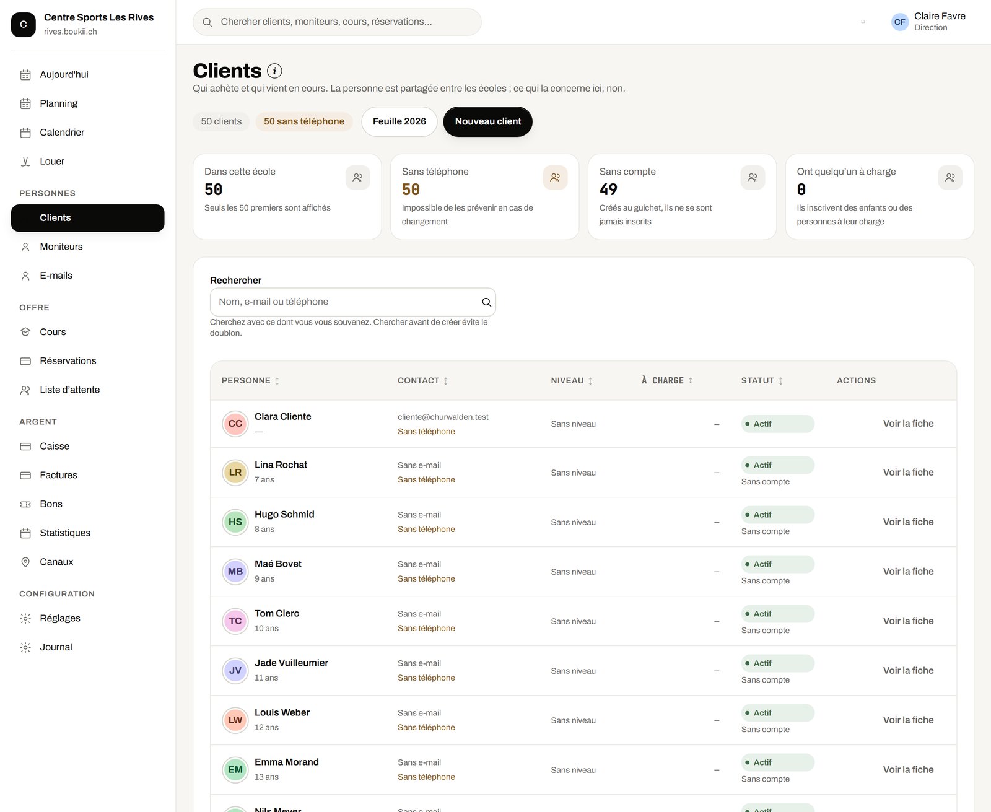Go to the Planning page
The image size is (991, 812).
[x=87, y=103]
